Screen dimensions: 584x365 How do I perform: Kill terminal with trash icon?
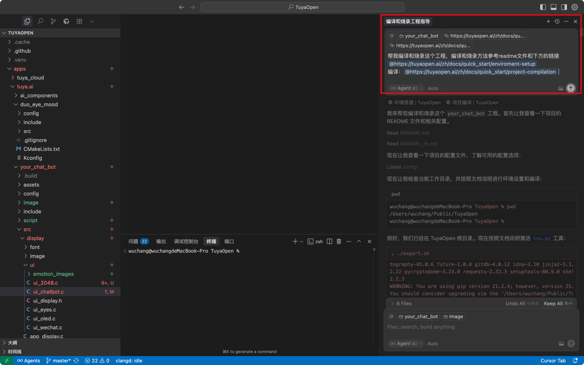(x=339, y=241)
